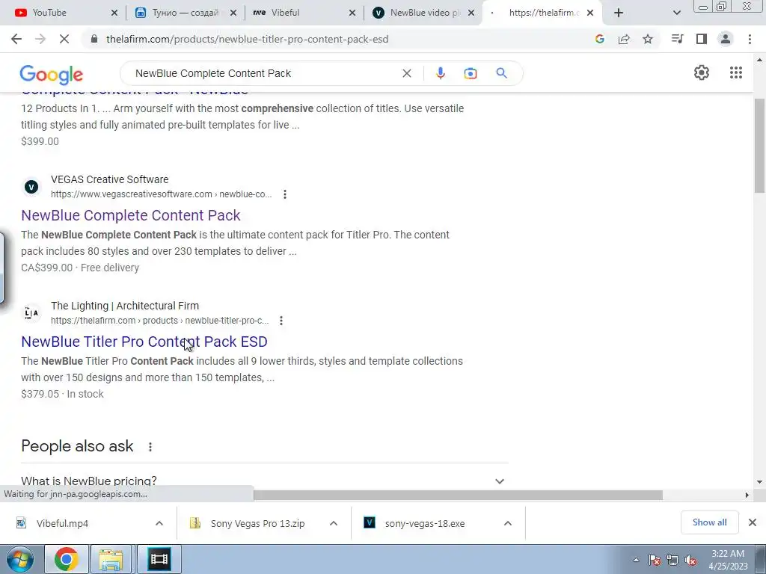Close the YouTube tab

coord(114,13)
